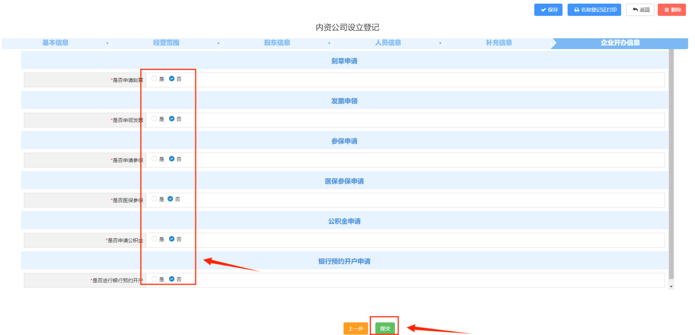Select the 补充信息 step tab
The image size is (695, 335).
(499, 43)
